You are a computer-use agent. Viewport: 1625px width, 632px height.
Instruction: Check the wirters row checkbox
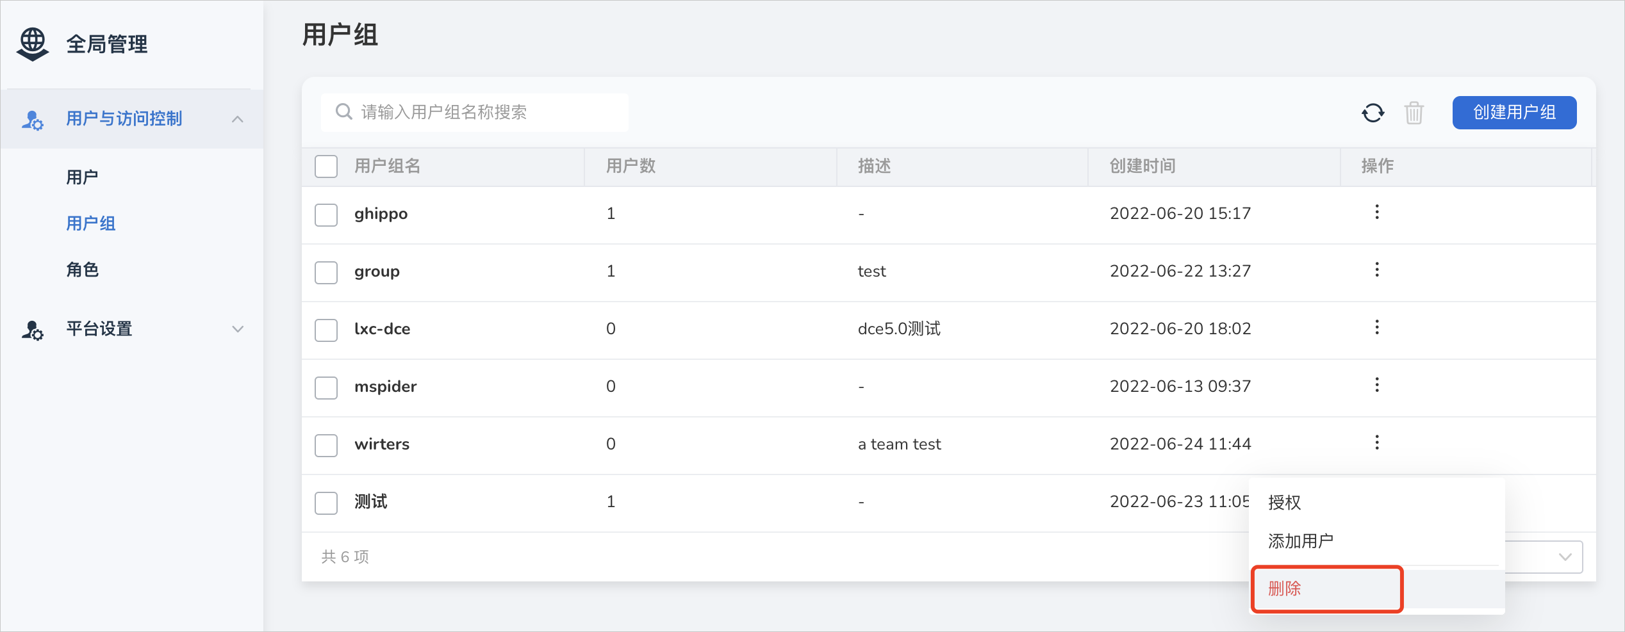click(x=326, y=446)
